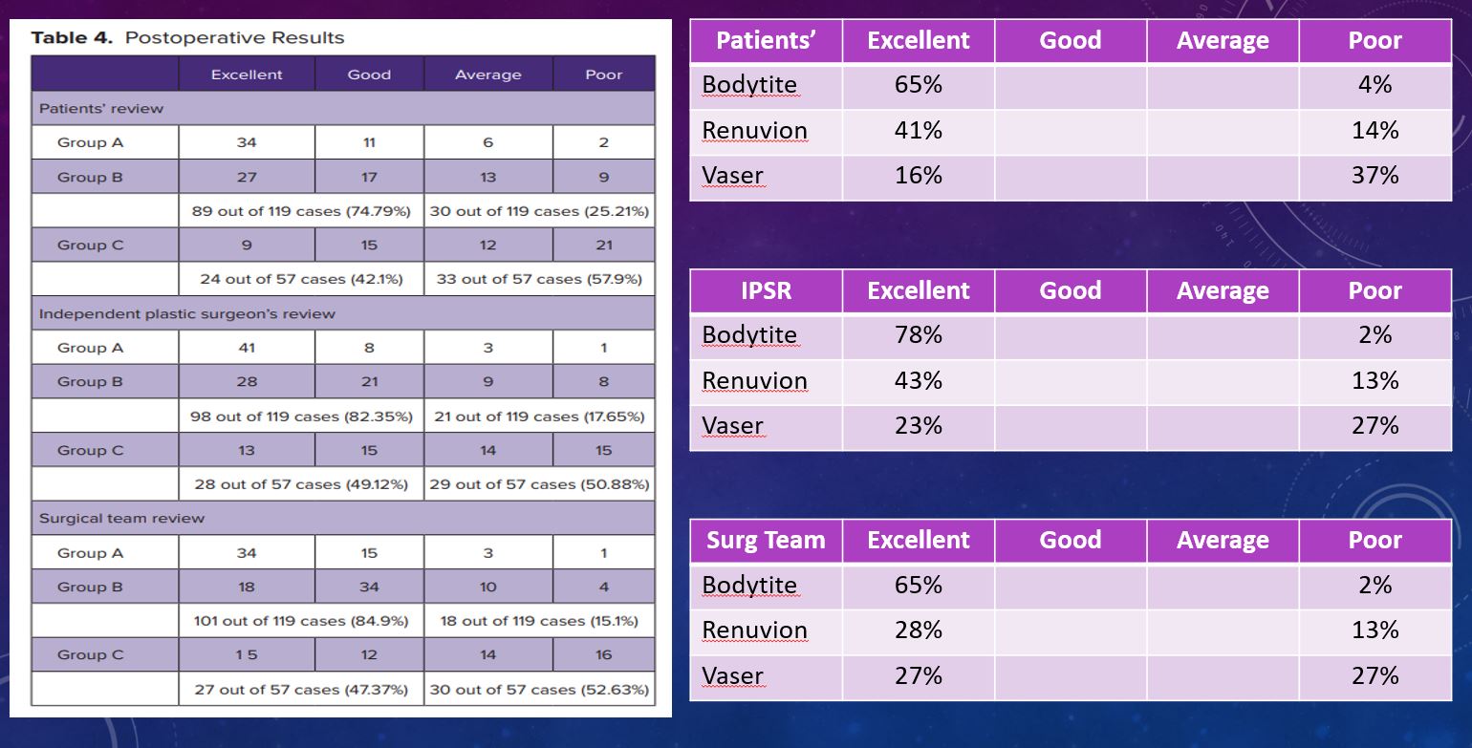The height and width of the screenshot is (748, 1472).
Task: Click the Surgical team review section row
Action: (343, 519)
